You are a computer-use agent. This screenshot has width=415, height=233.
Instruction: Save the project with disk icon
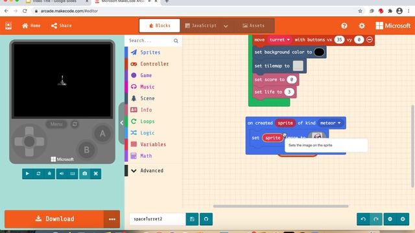[x=192, y=219]
